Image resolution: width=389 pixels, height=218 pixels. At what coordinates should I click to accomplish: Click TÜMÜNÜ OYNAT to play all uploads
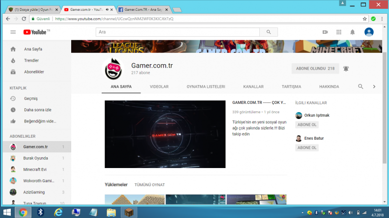150,185
